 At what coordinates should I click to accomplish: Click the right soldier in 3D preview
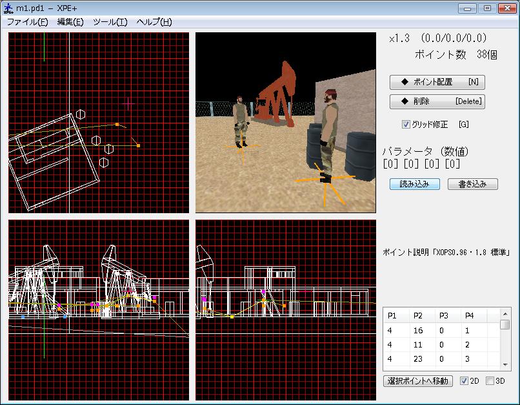coord(328,136)
